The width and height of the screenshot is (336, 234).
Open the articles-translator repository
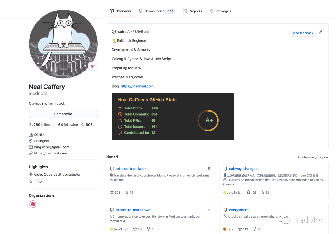(131, 169)
